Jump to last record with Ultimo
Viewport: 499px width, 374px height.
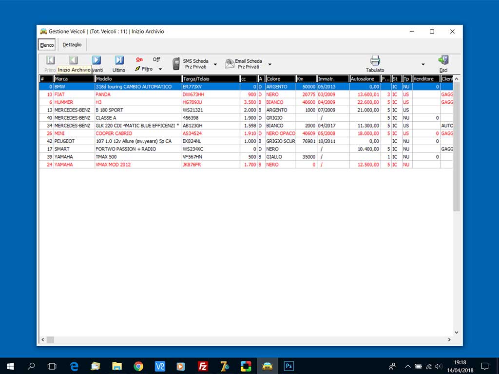coord(119,60)
